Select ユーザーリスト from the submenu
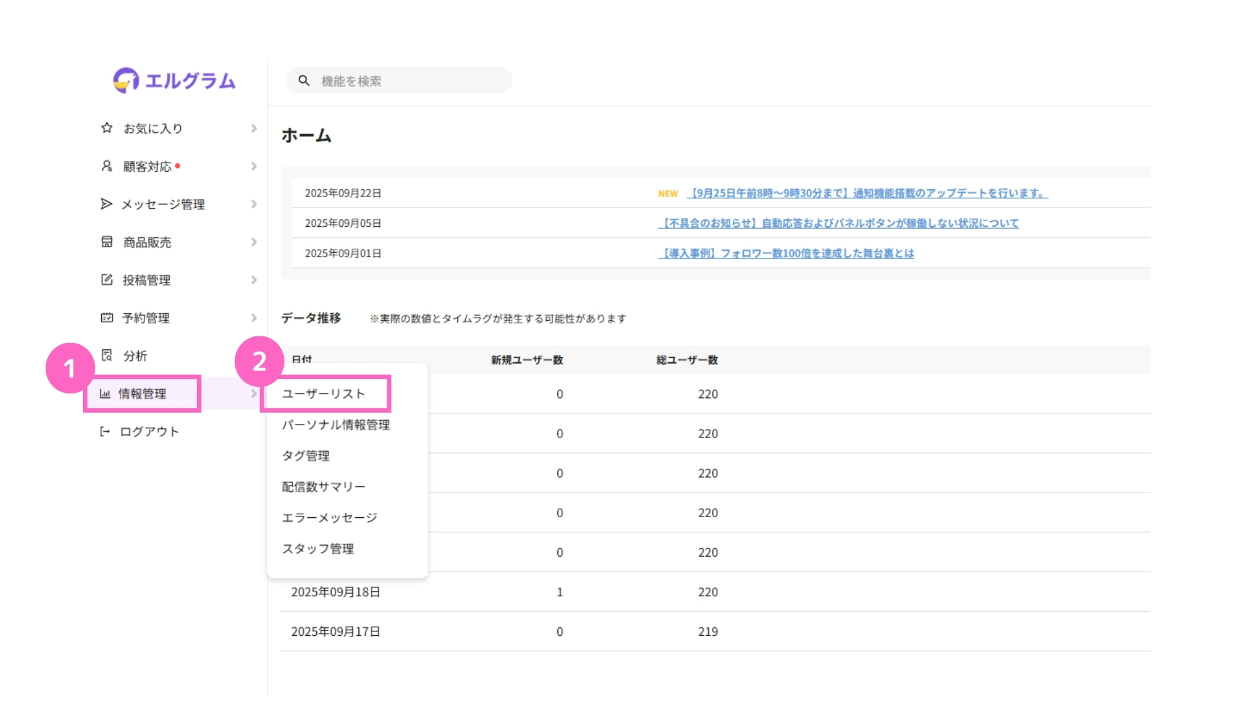 point(323,393)
